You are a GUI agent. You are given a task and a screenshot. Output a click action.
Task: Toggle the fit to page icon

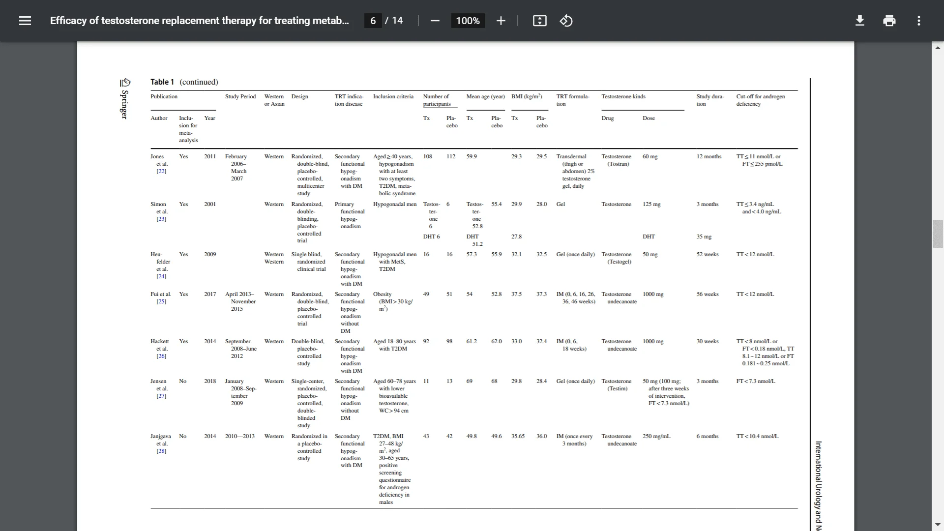pyautogui.click(x=539, y=21)
